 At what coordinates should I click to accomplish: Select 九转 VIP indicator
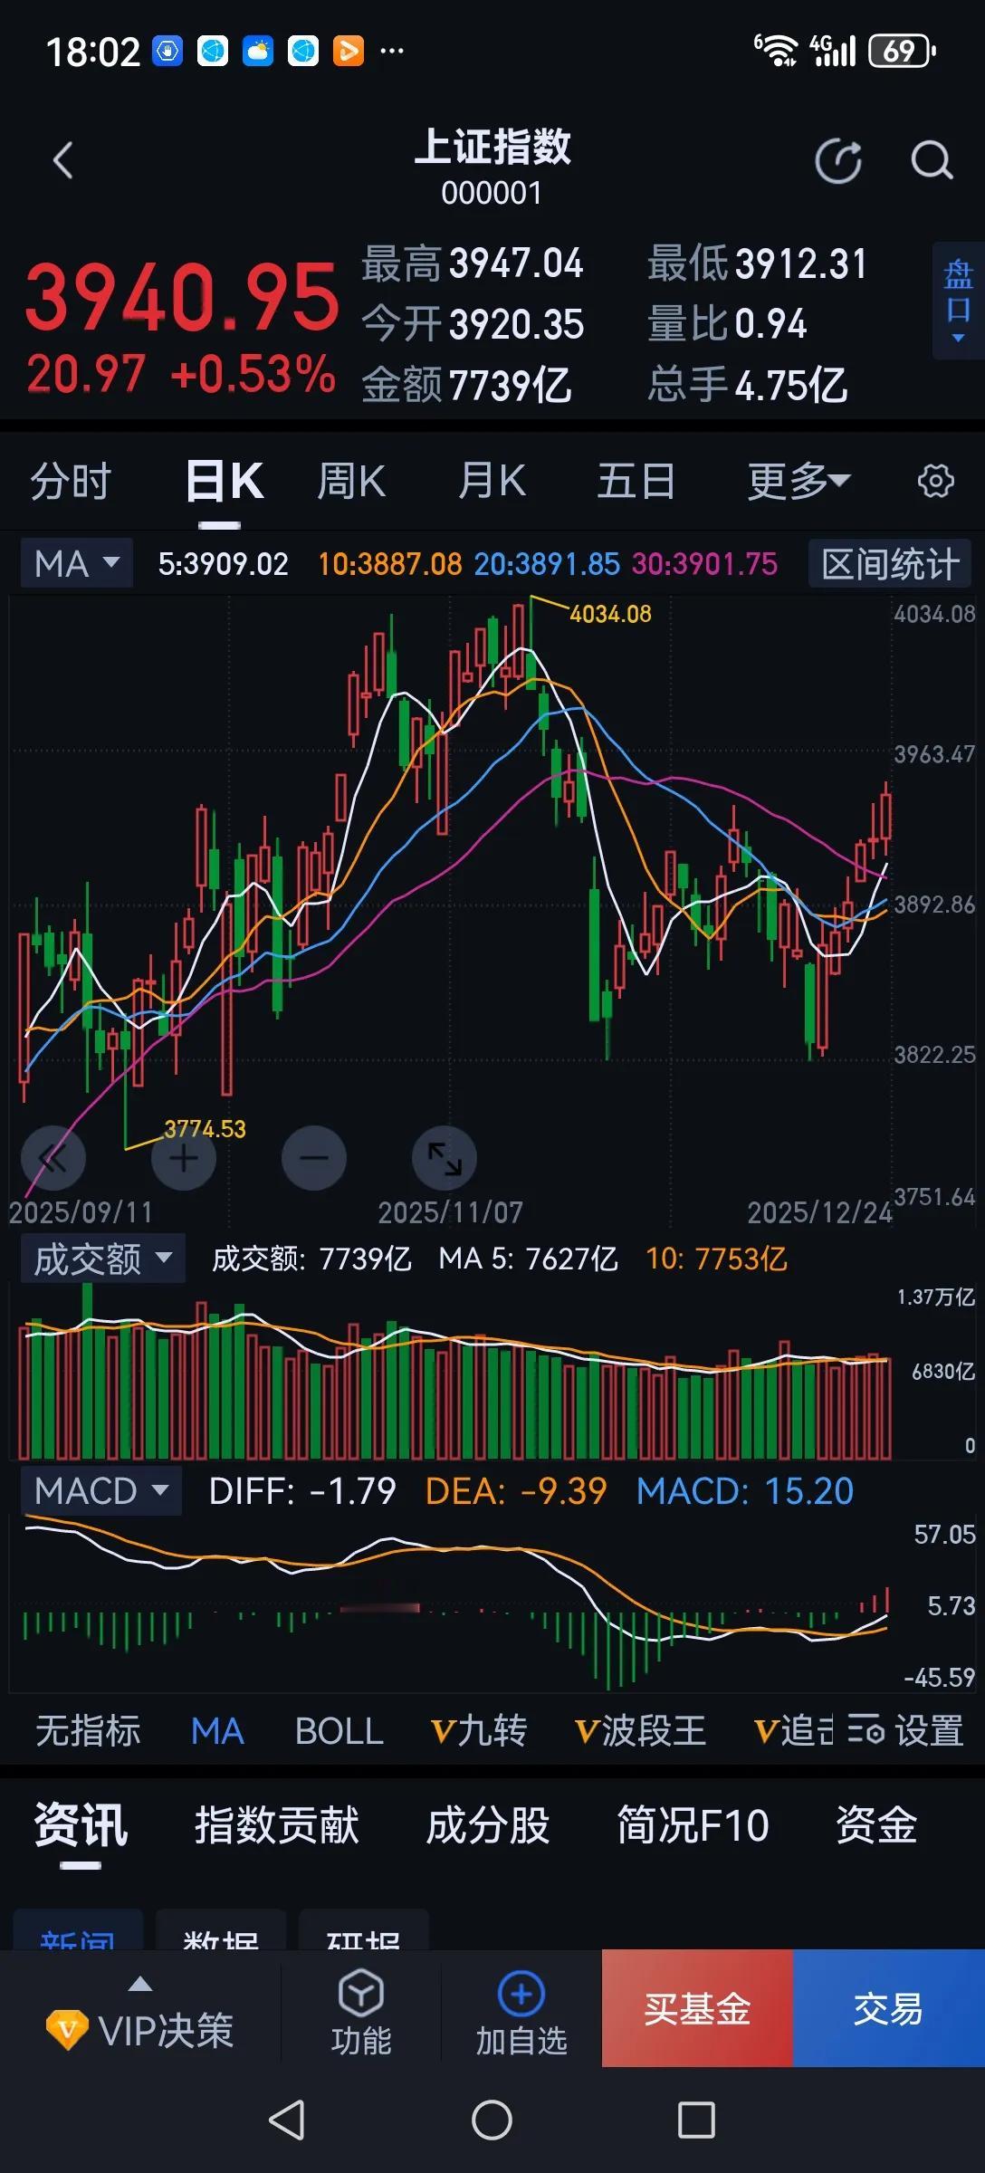point(479,1730)
